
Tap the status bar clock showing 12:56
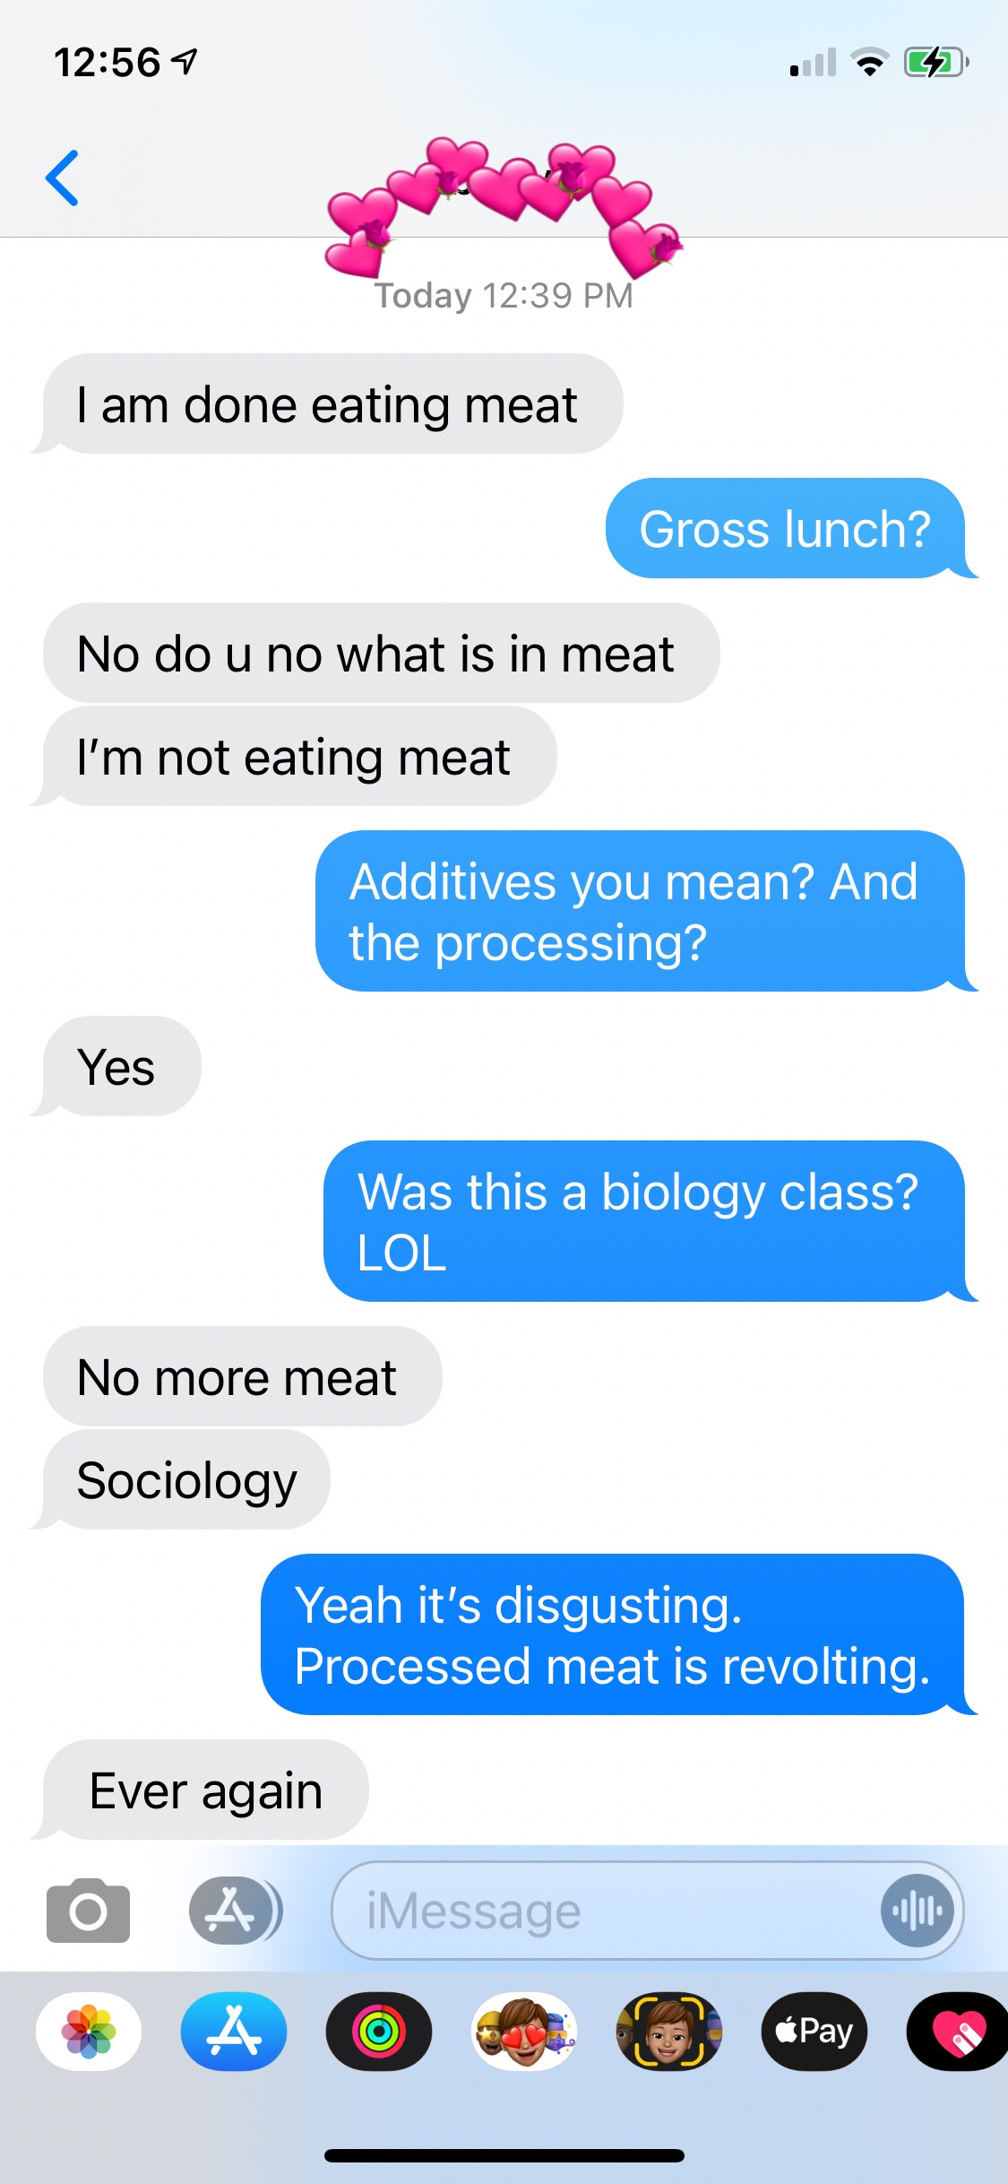tap(108, 63)
